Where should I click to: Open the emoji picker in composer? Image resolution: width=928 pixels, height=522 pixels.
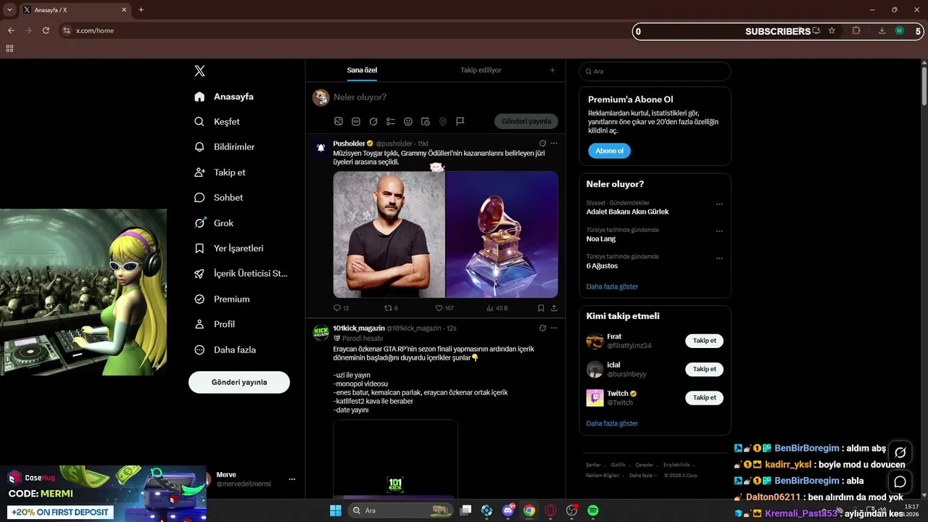408,121
